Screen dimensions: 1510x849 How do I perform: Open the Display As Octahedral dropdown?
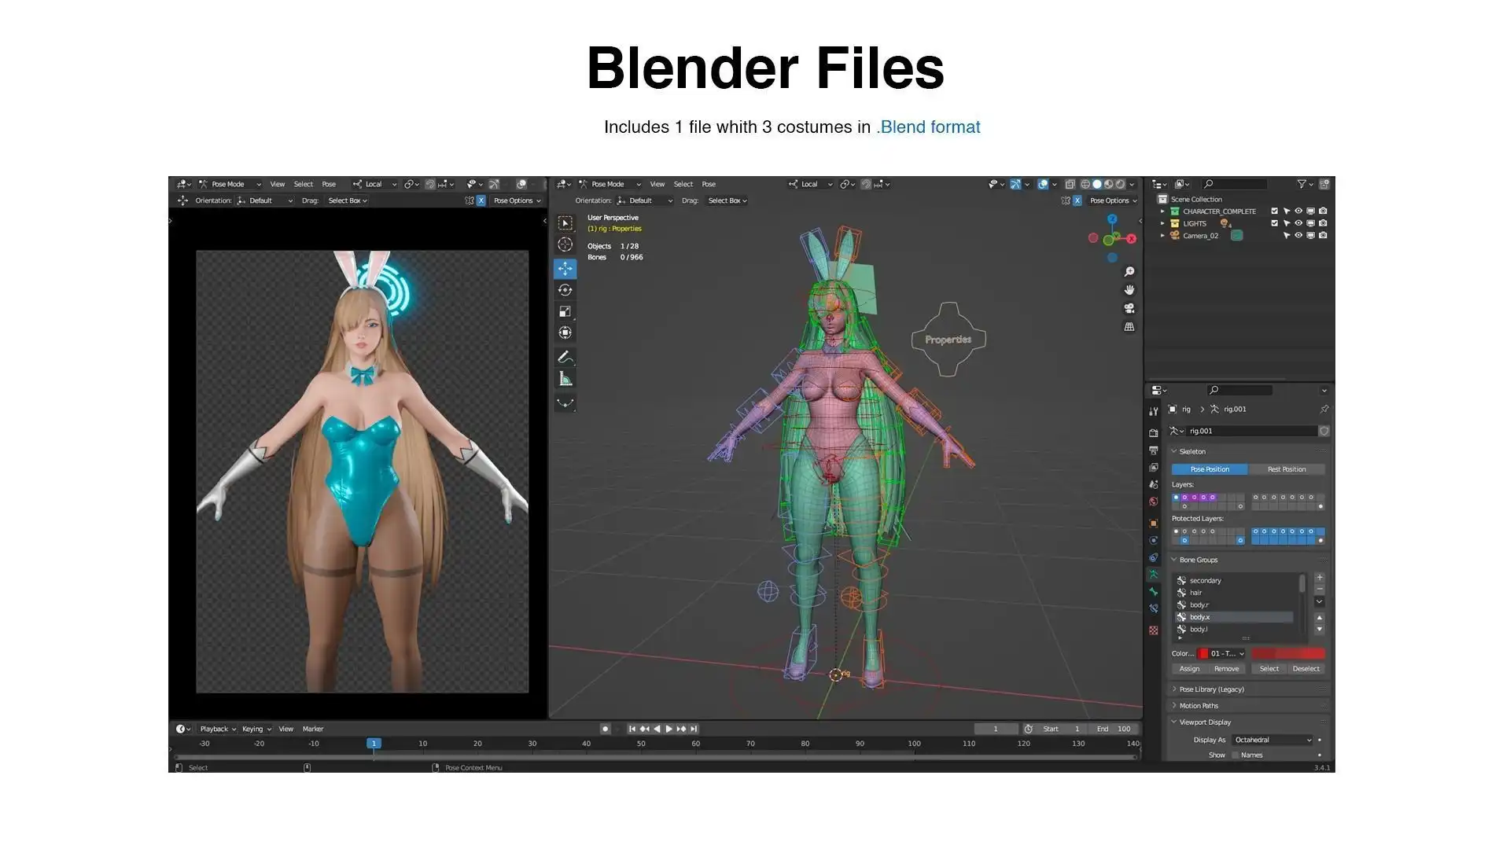pyautogui.click(x=1272, y=740)
